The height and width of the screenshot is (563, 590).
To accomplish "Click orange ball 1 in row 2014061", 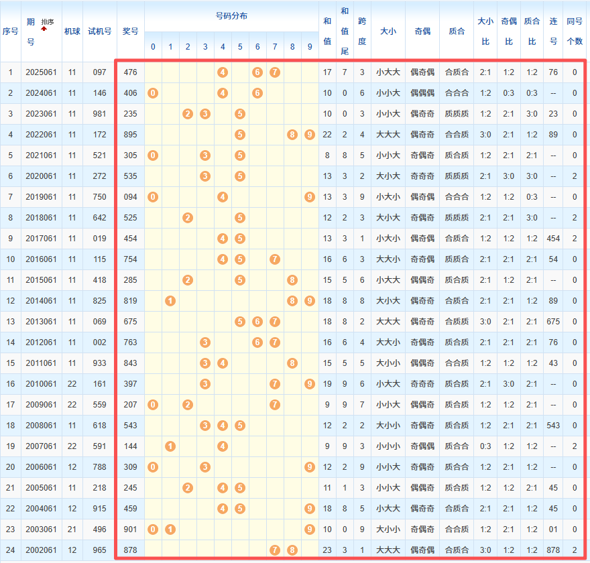I will pos(170,301).
